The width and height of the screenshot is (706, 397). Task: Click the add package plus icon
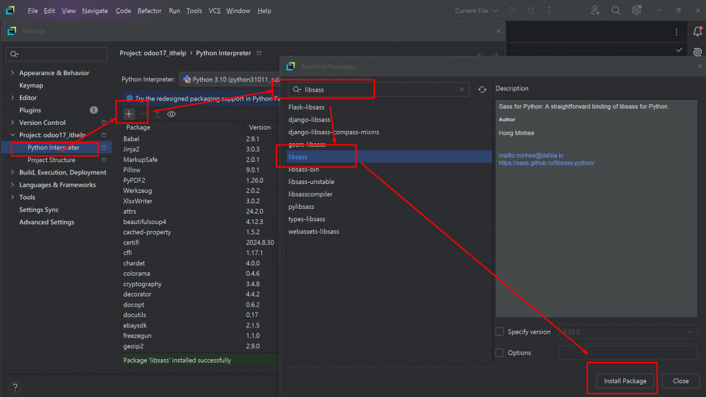click(x=129, y=114)
